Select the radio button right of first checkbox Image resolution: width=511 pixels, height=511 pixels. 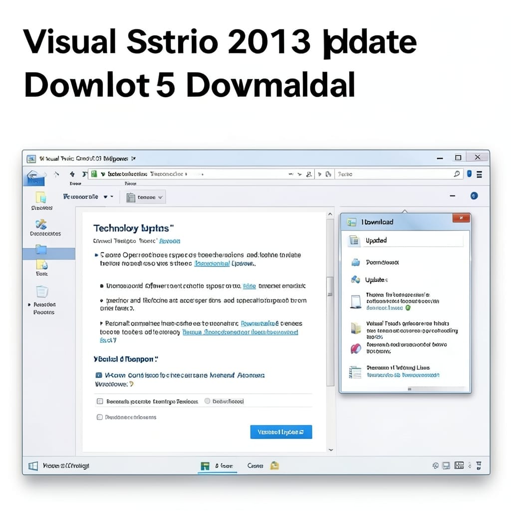coord(207,401)
